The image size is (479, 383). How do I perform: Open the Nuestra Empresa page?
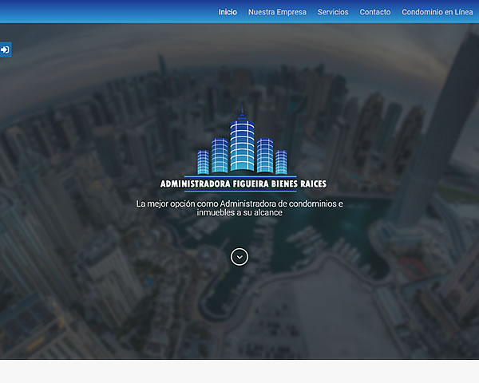pyautogui.click(x=277, y=12)
